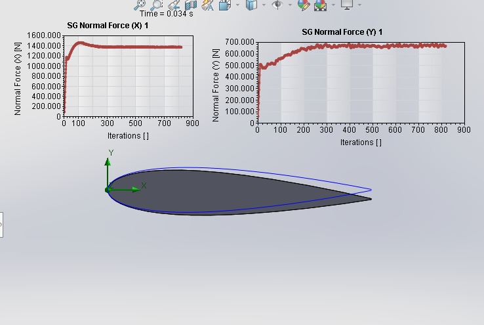
Task: Click the Zoom to Fit icon
Action: click(x=140, y=5)
